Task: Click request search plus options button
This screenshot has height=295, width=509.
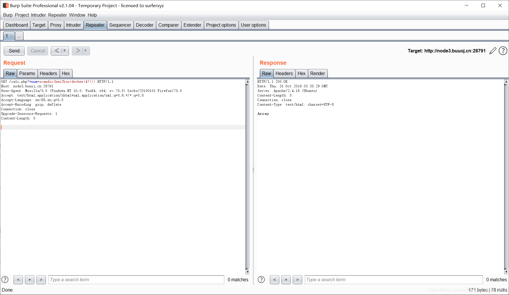Action: (x=30, y=280)
